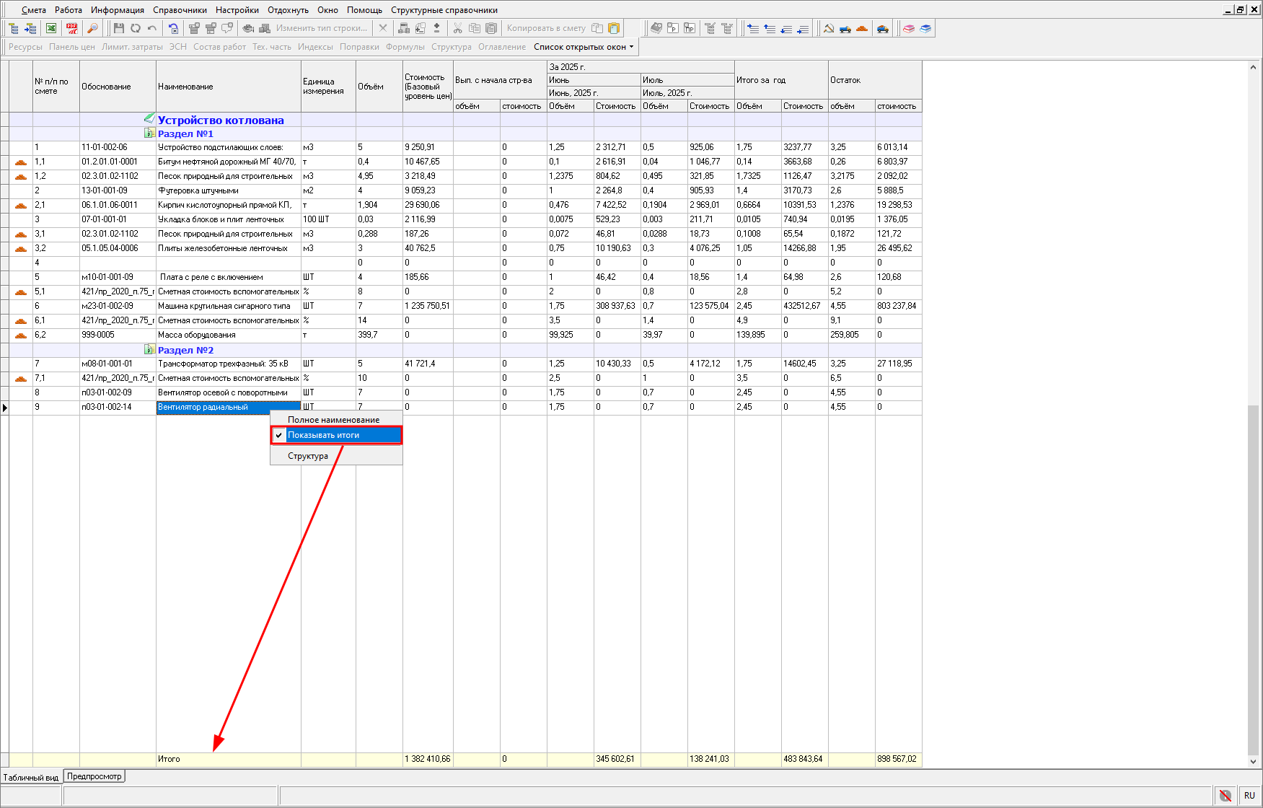Click the pink books stack icon
1263x808 pixels.
pos(909,28)
